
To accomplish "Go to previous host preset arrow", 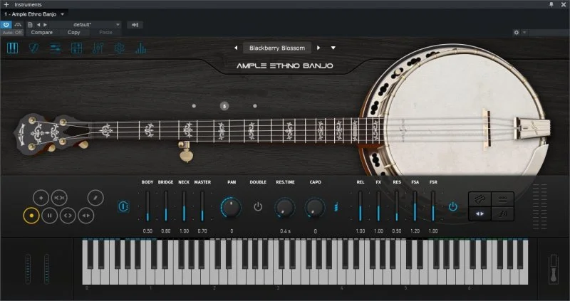I will pos(38,25).
